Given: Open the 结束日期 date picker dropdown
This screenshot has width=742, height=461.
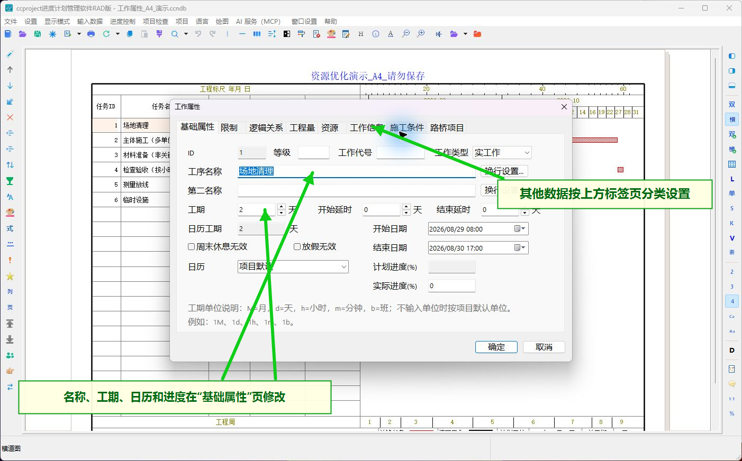Looking at the screenshot, I should point(521,248).
